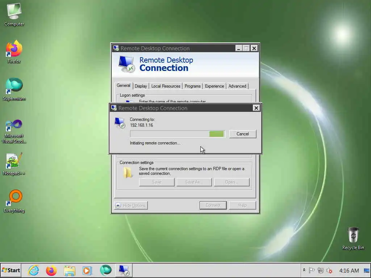Show hidden tray icons arrow

[304, 270]
